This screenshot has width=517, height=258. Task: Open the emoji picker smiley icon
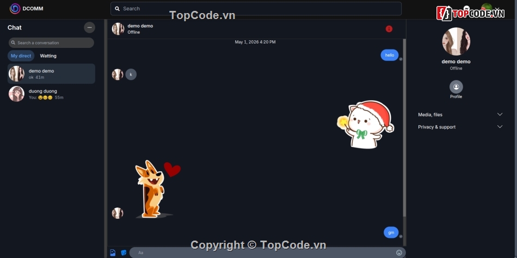coord(399,253)
